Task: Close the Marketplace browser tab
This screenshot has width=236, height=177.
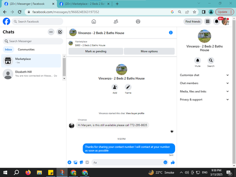Action: 109,4
